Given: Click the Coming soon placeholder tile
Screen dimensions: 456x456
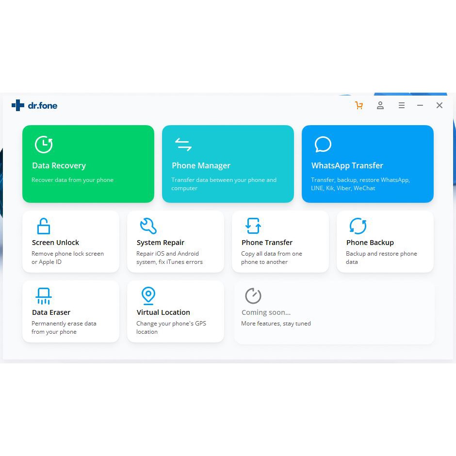Looking at the screenshot, I should (334, 312).
